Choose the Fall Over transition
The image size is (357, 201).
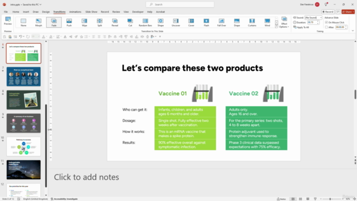click(x=221, y=22)
